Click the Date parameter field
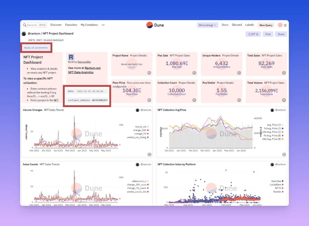This screenshot has height=226, width=309. pyautogui.click(x=87, y=91)
